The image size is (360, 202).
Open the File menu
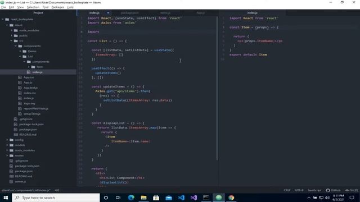click(x=3, y=7)
